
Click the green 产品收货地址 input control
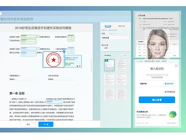(x=29, y=42)
